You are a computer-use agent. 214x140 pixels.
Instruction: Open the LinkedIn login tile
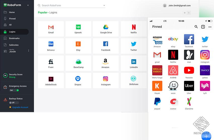click(134, 63)
